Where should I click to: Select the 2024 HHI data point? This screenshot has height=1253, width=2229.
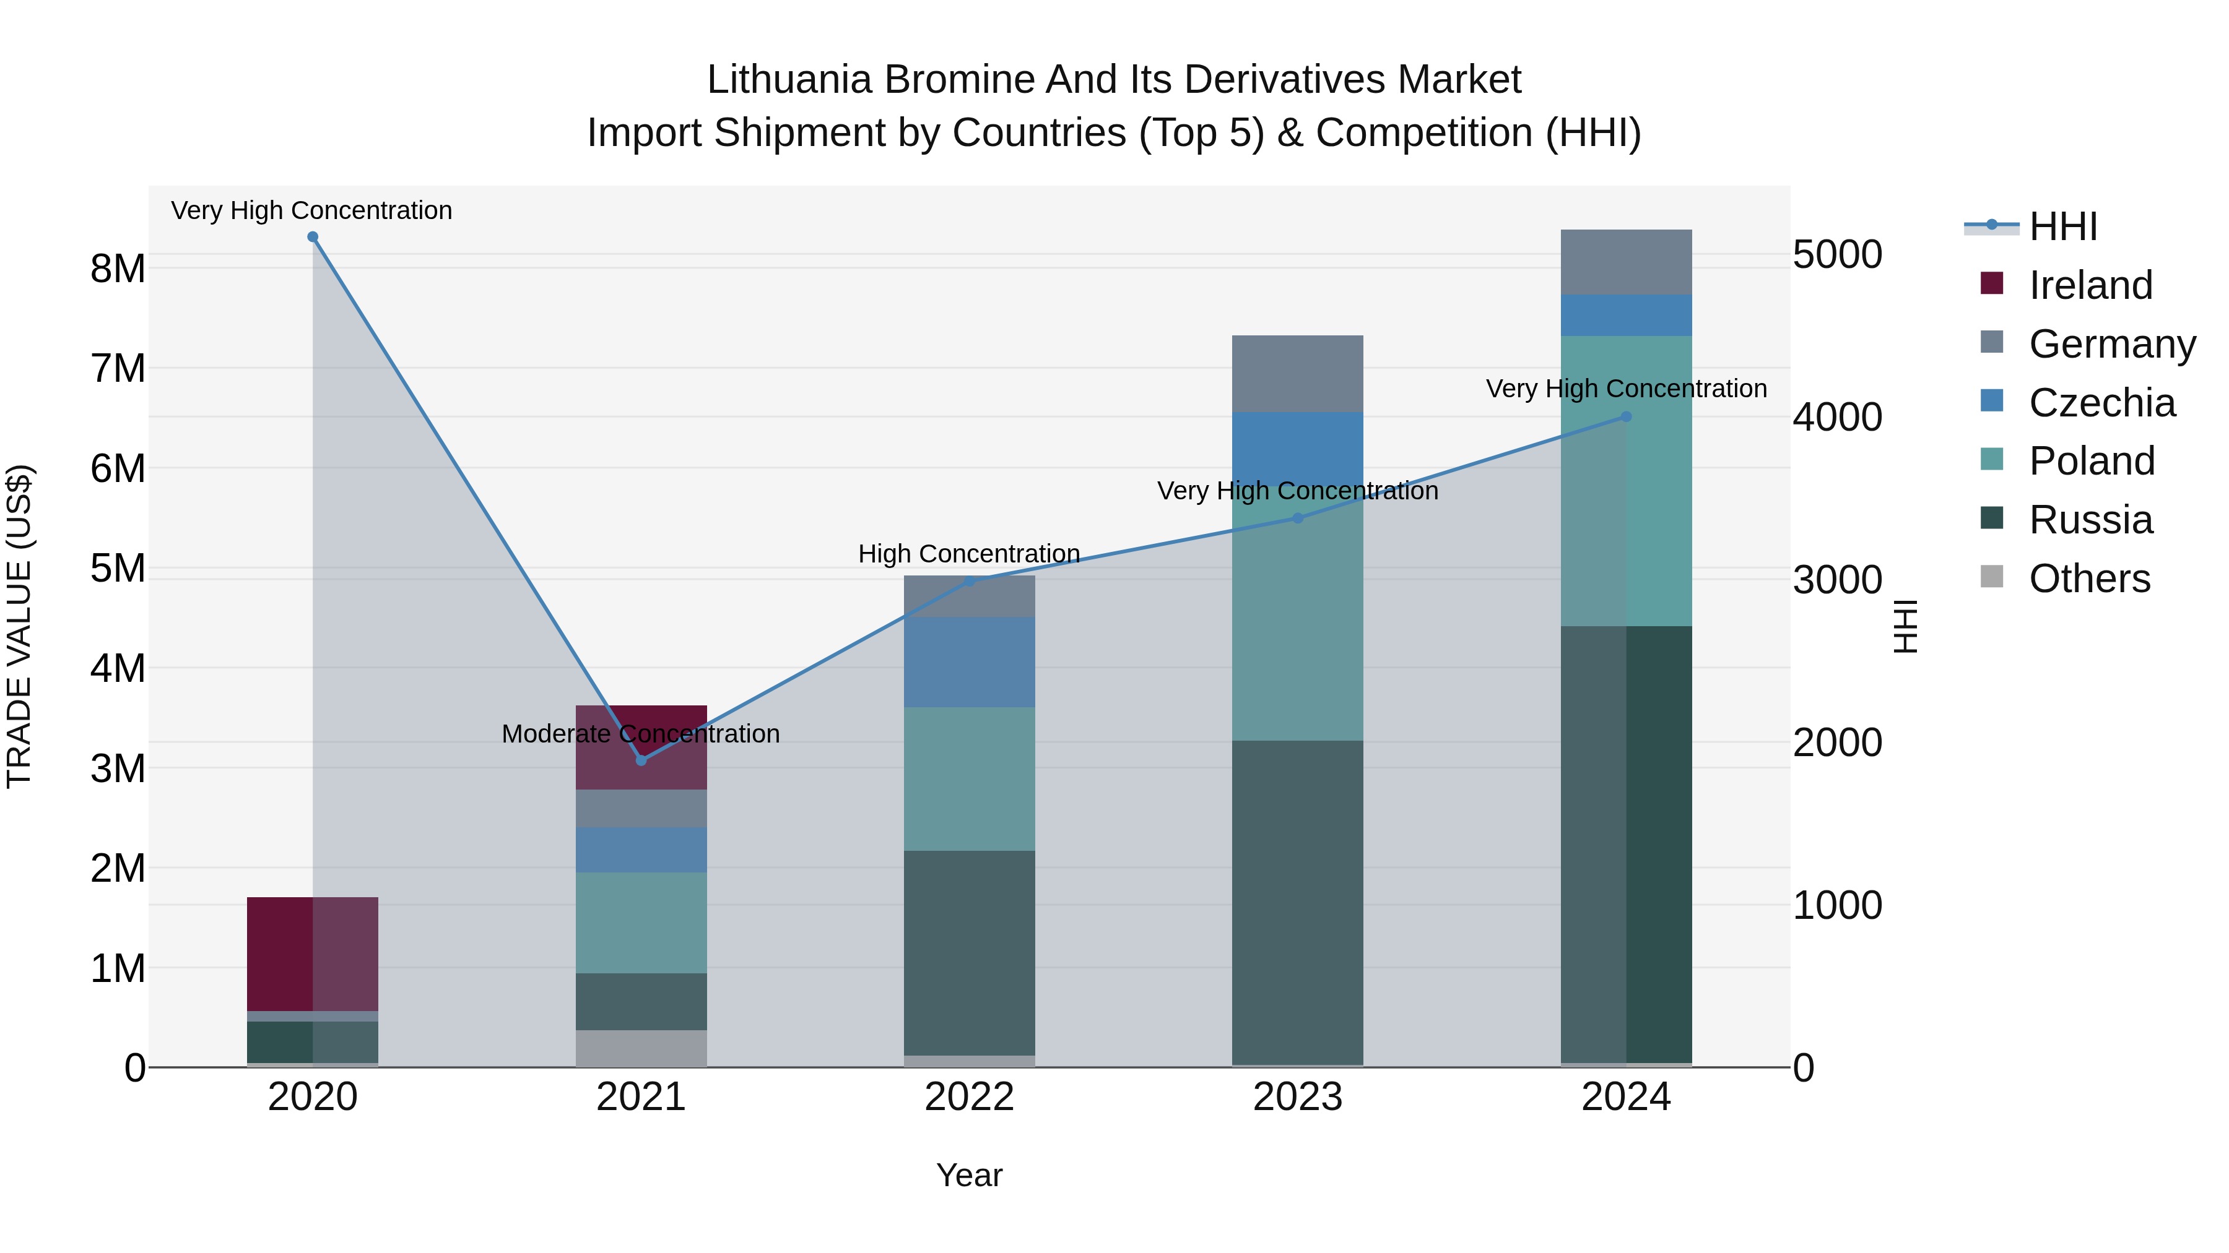(x=1626, y=417)
